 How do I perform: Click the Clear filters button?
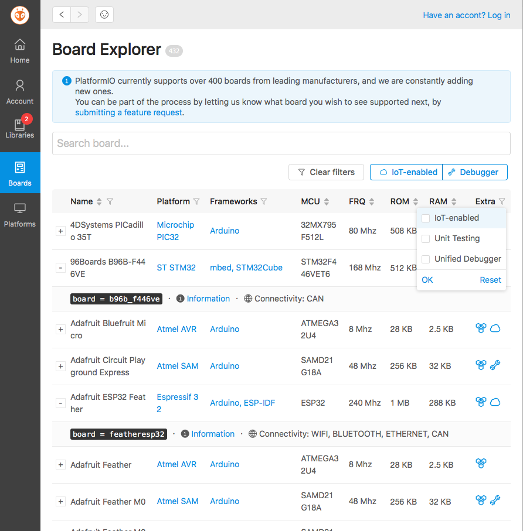(x=326, y=172)
